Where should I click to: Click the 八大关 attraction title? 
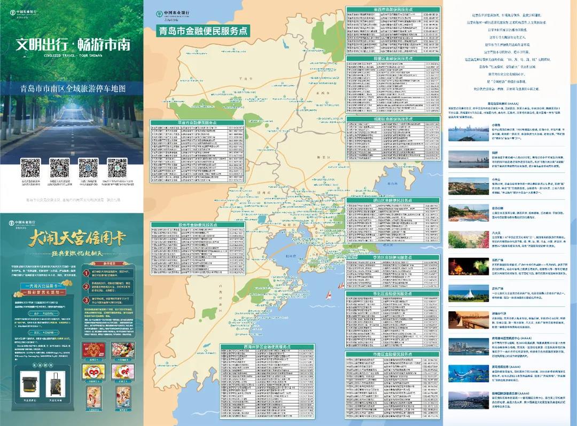click(497, 233)
